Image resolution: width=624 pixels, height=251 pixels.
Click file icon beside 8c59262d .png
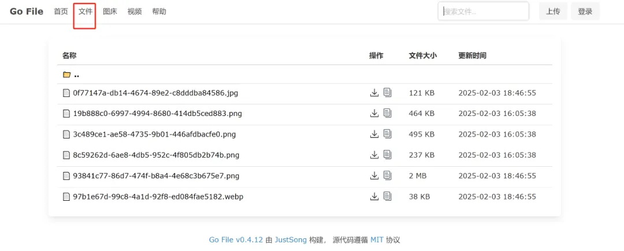click(66, 155)
